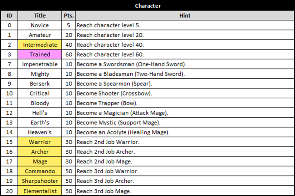Screen dimensions: 295x196
Task: Select the Critical title cell
Action: [40, 93]
